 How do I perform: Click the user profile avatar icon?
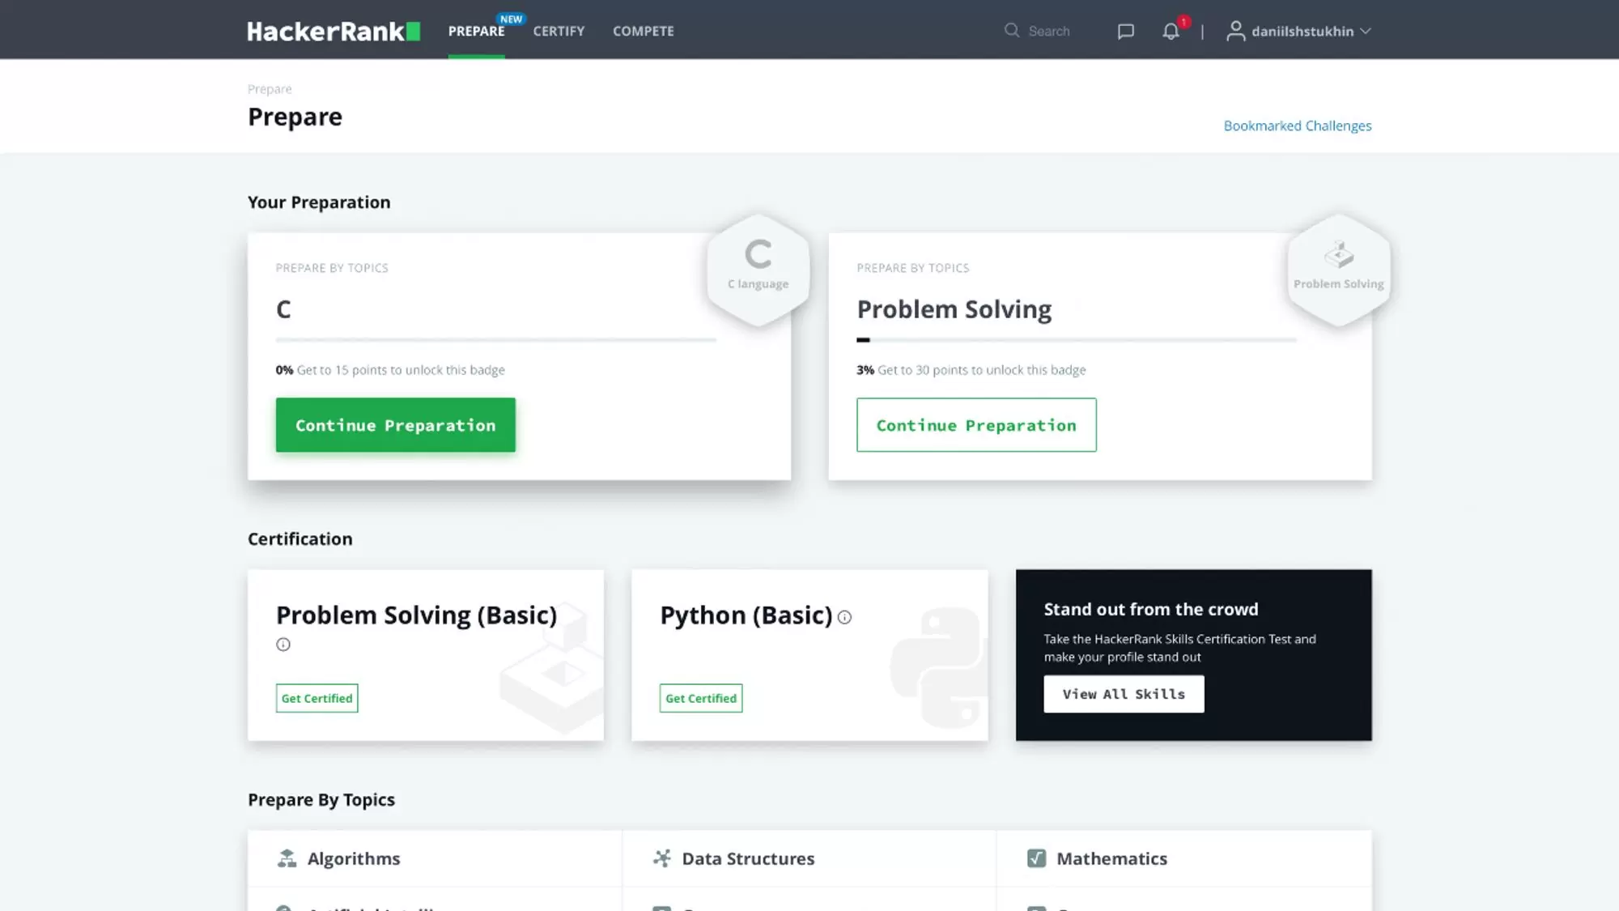click(x=1235, y=31)
